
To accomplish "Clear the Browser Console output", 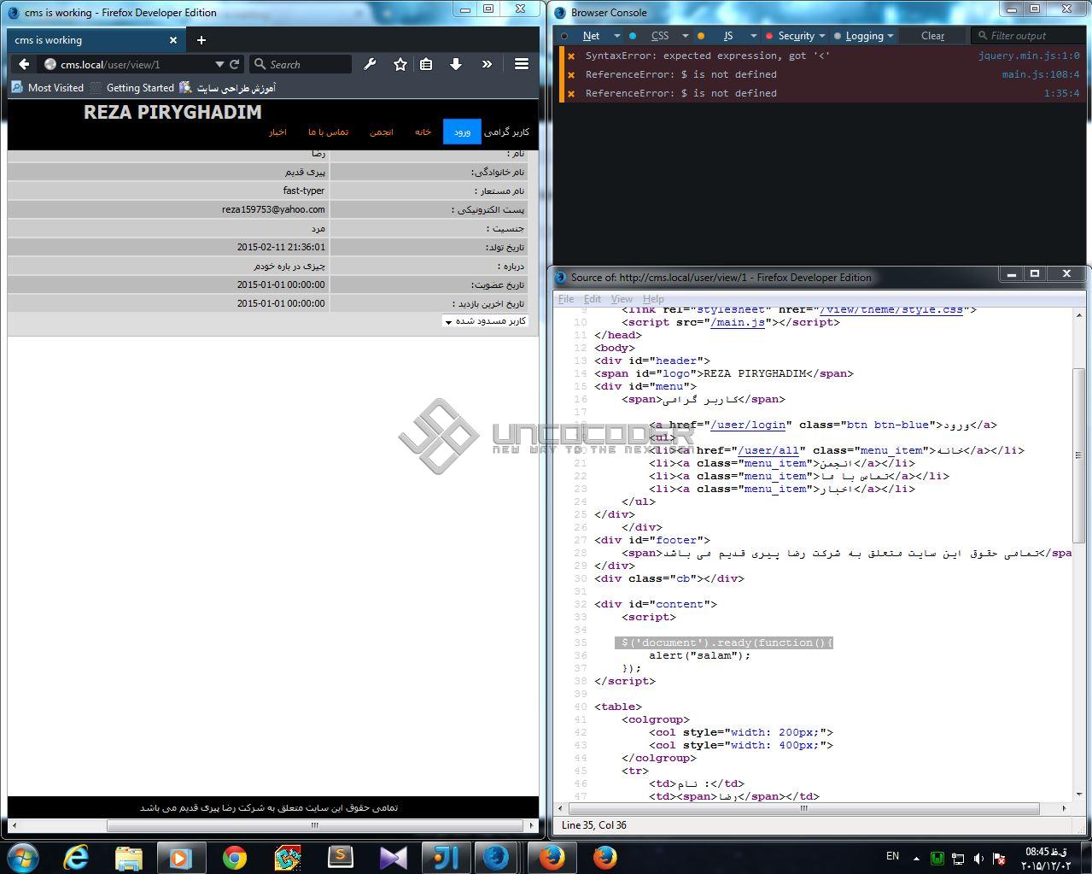I will (x=932, y=36).
